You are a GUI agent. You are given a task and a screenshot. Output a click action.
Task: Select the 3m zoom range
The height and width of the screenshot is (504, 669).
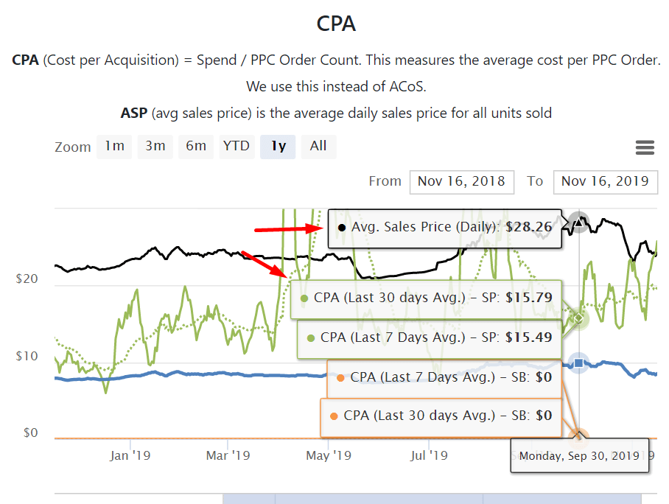155,146
